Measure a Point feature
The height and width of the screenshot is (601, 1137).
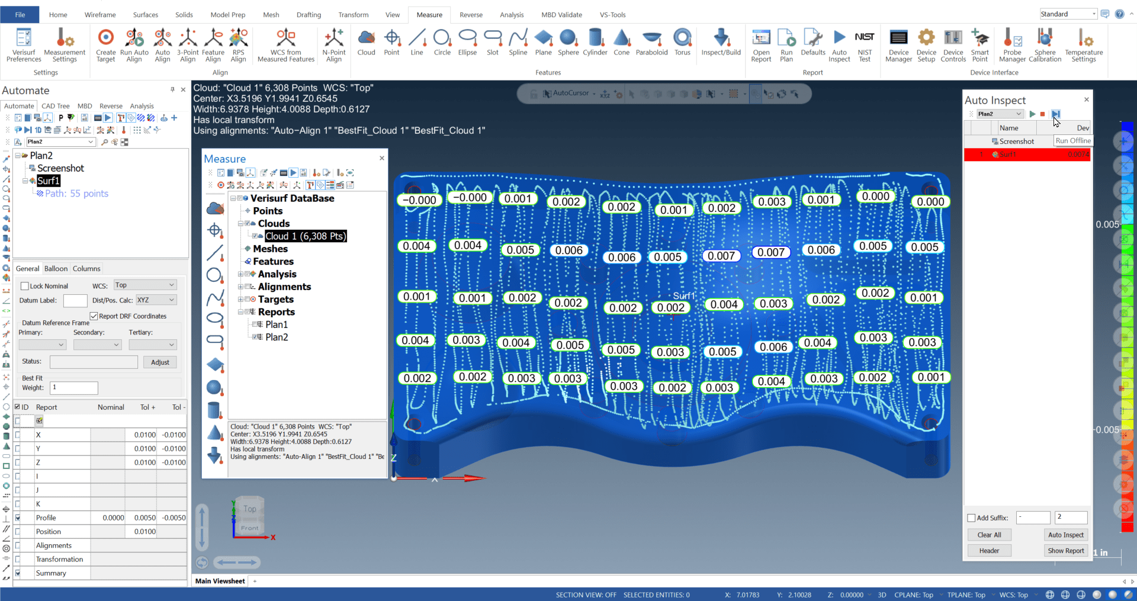(x=391, y=42)
